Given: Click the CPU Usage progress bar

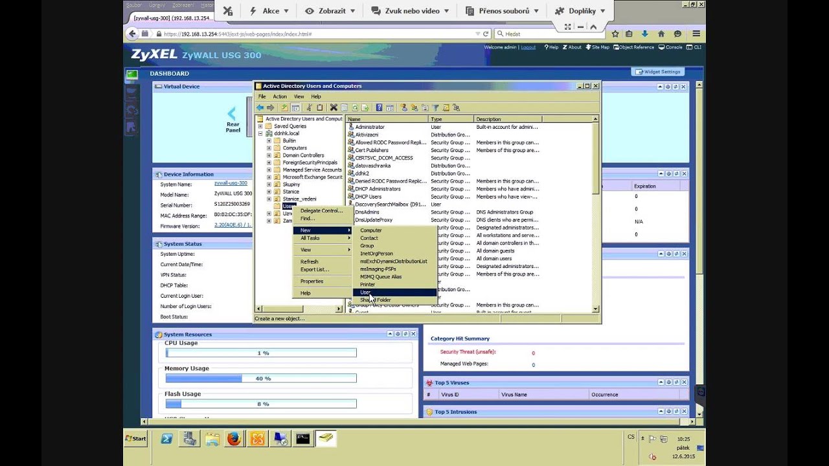Looking at the screenshot, I should 261,353.
